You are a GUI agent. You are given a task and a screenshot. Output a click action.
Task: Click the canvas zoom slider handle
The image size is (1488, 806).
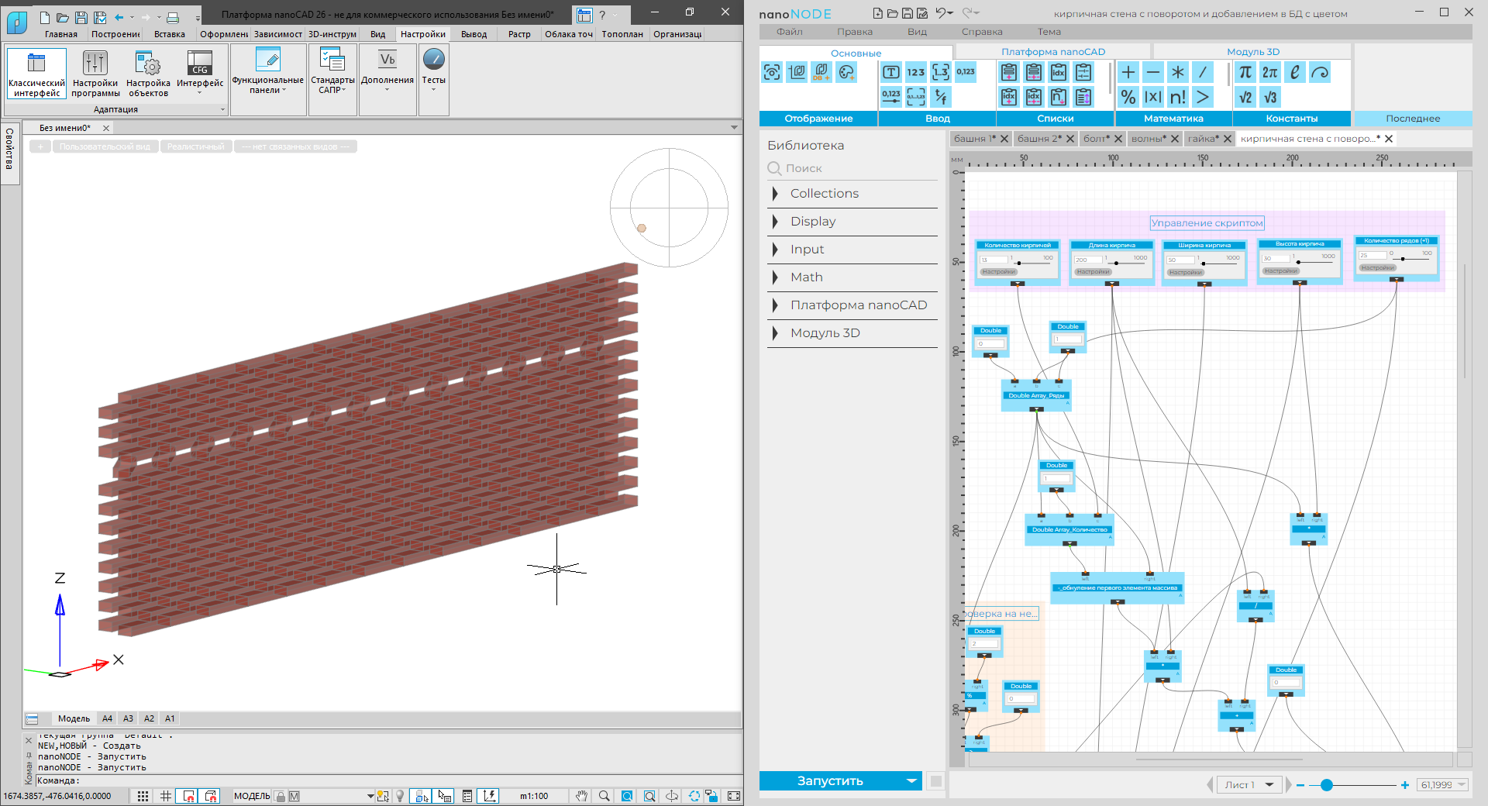click(1326, 785)
